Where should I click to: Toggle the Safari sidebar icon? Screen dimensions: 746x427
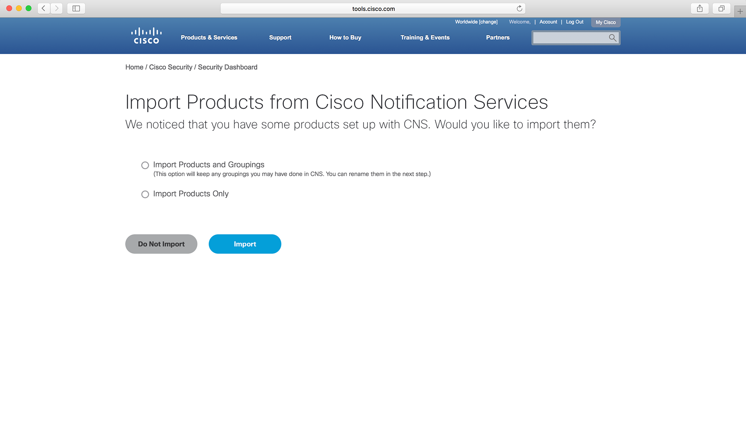(76, 8)
